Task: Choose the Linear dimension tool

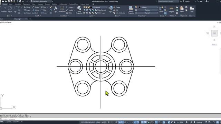Action: (x=69, y=7)
